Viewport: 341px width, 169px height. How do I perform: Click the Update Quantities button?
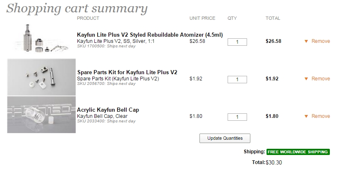225,138
